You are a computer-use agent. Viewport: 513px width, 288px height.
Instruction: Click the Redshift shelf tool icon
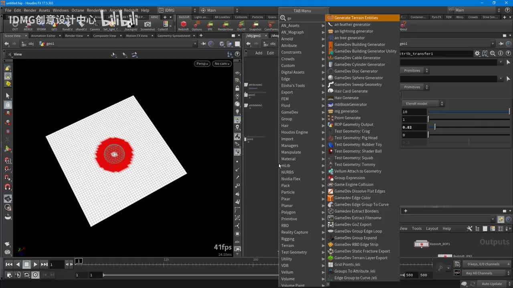click(x=184, y=25)
